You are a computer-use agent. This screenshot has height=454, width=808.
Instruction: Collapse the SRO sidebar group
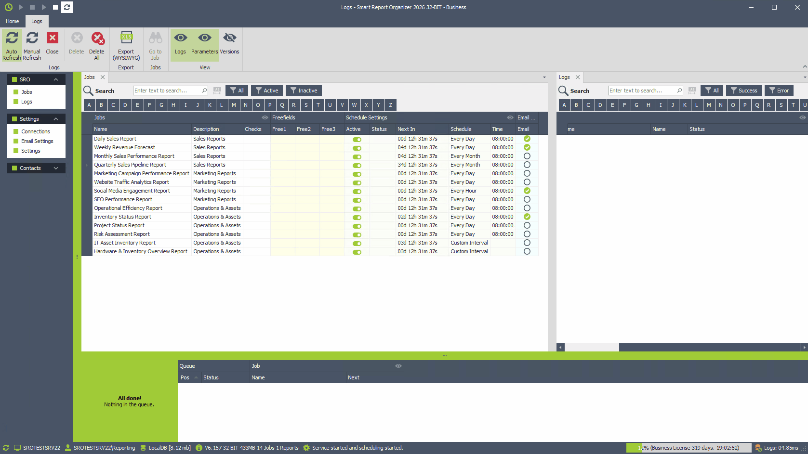[56, 79]
